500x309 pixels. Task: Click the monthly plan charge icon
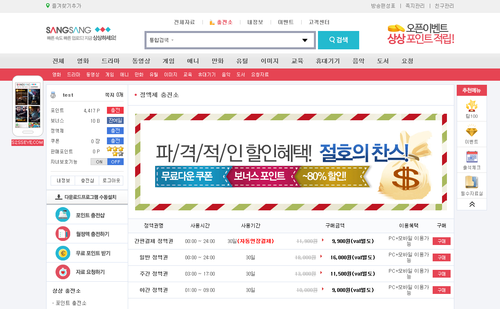[63, 234]
